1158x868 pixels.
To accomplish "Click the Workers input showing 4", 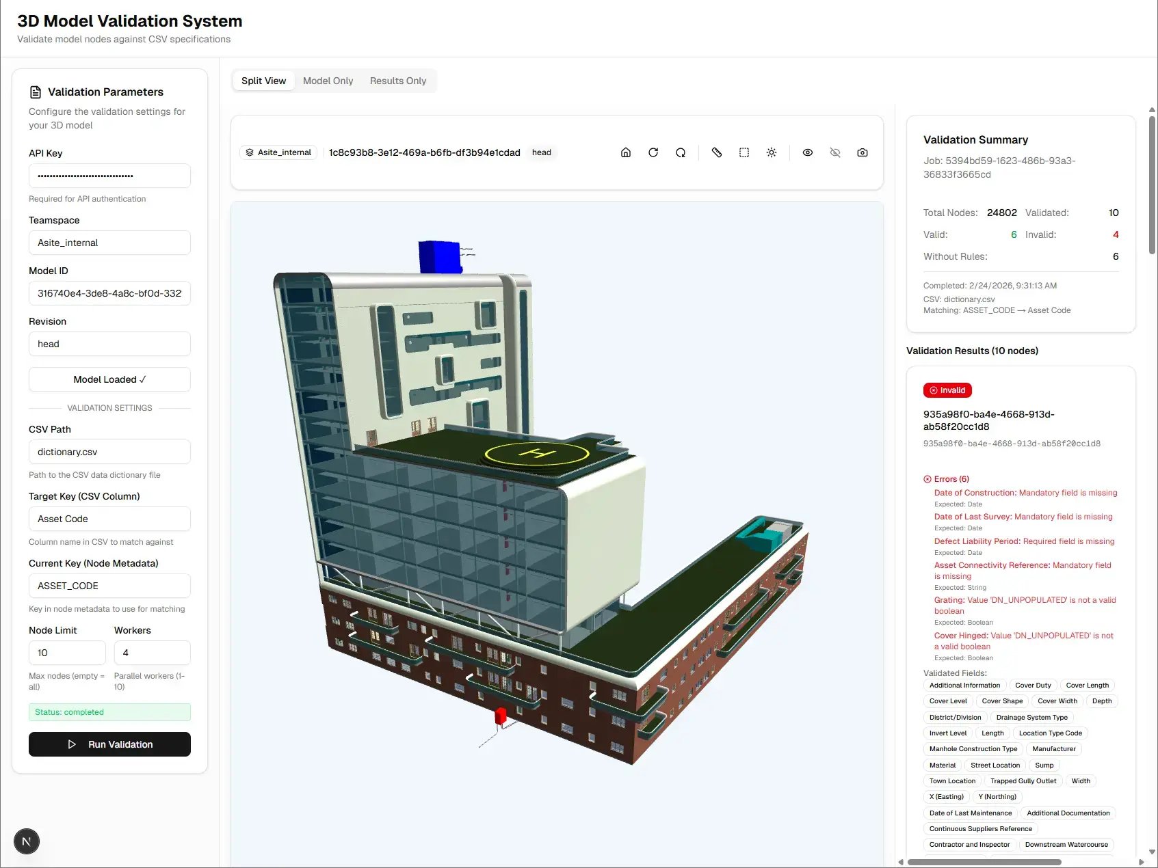I will pyautogui.click(x=152, y=653).
